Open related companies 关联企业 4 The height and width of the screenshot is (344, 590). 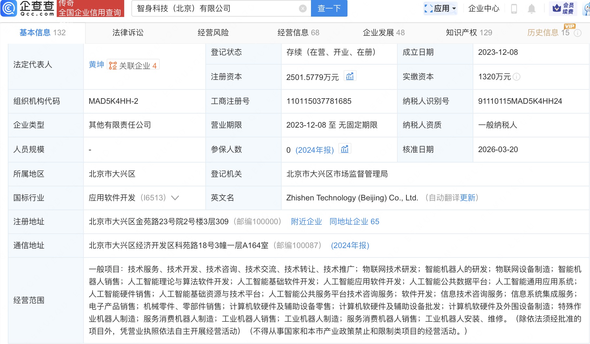pyautogui.click(x=133, y=65)
